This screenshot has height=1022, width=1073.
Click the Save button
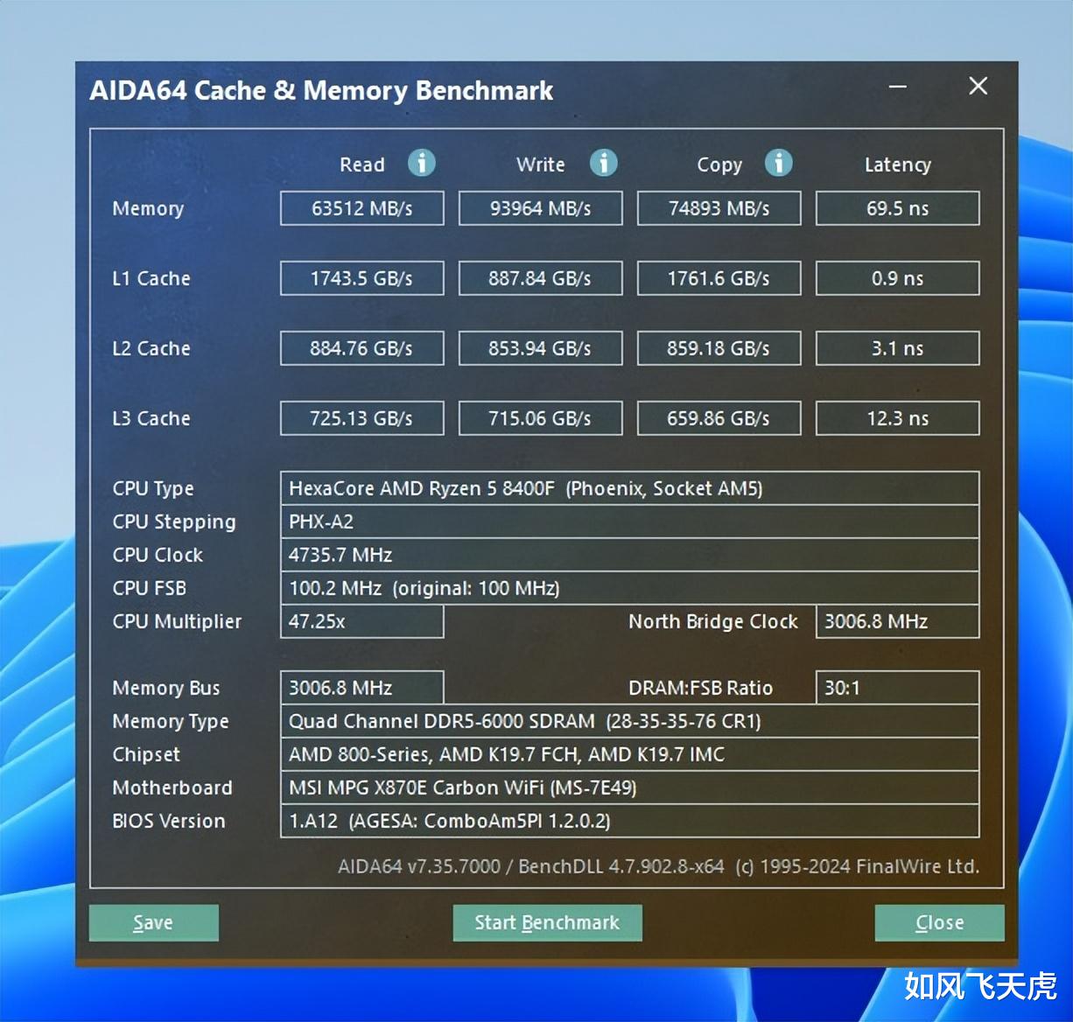point(154,923)
